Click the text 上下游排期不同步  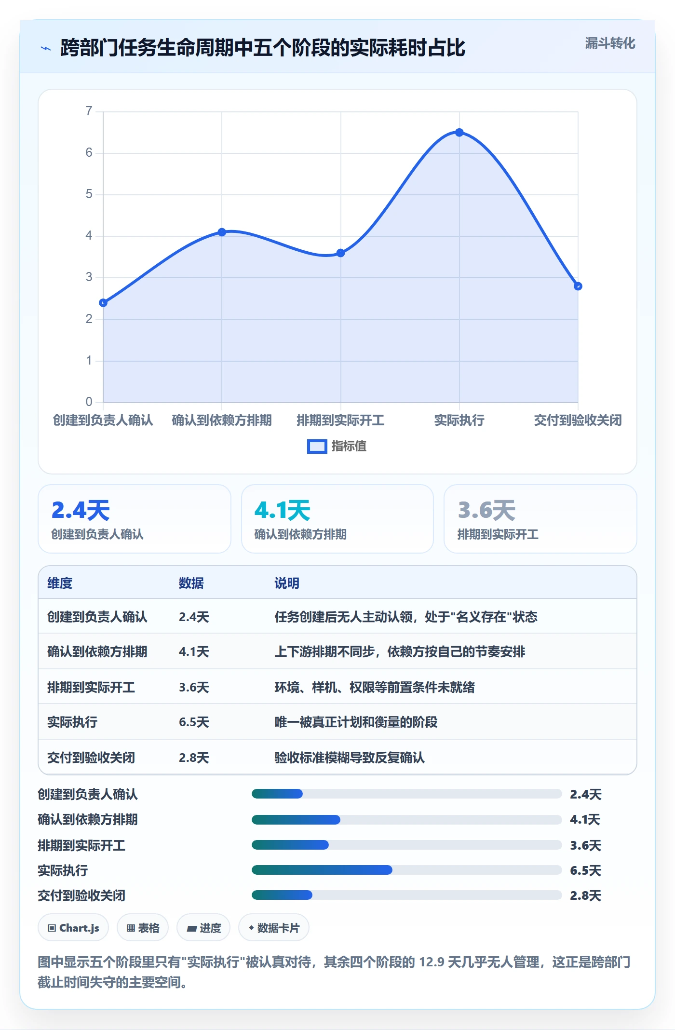(x=324, y=652)
